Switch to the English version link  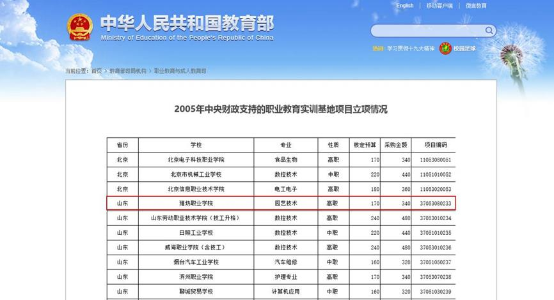click(404, 6)
